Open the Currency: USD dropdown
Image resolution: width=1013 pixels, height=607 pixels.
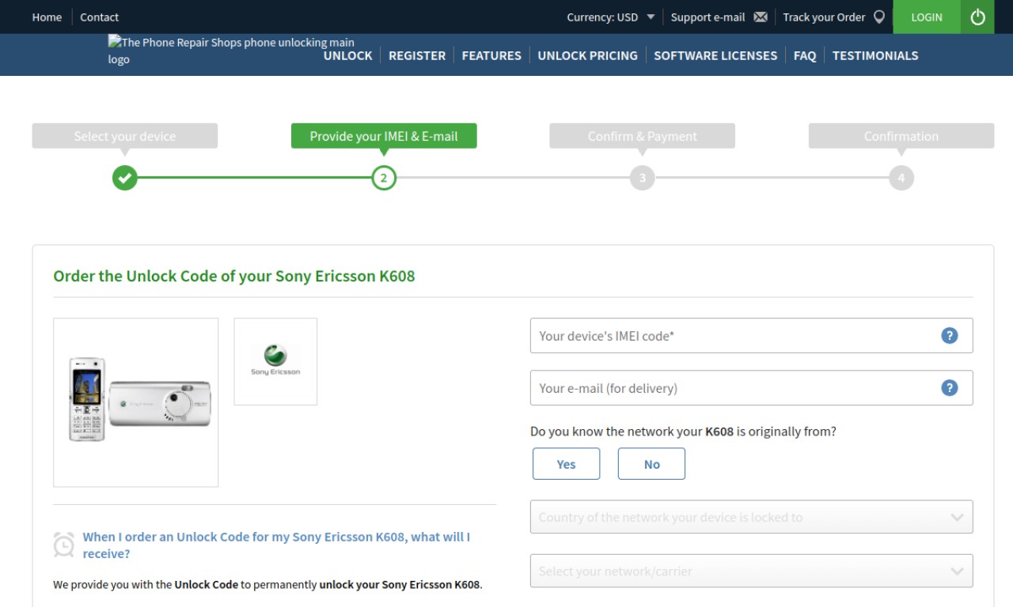(x=611, y=17)
